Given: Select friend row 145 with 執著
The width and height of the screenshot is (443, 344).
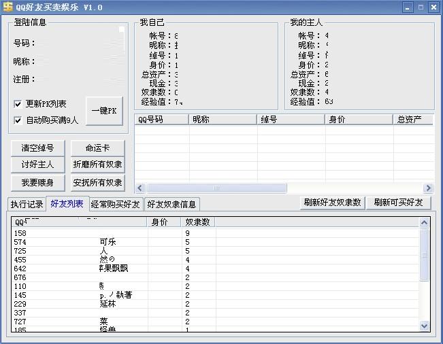Looking at the screenshot, I should (215, 295).
